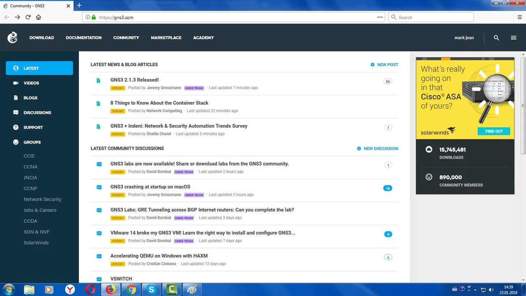Open the Network Security group
526x296 pixels.
pos(42,199)
